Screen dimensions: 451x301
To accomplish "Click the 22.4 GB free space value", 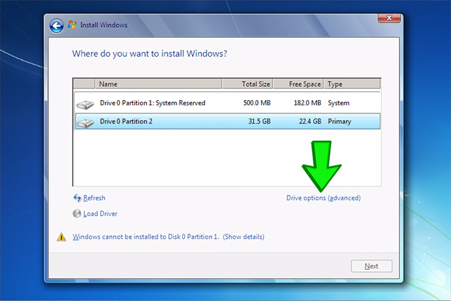I will (x=310, y=121).
